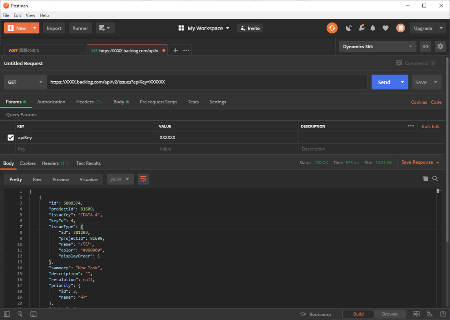
Task: Toggle the sidebar from status bar
Action: (x=7, y=314)
